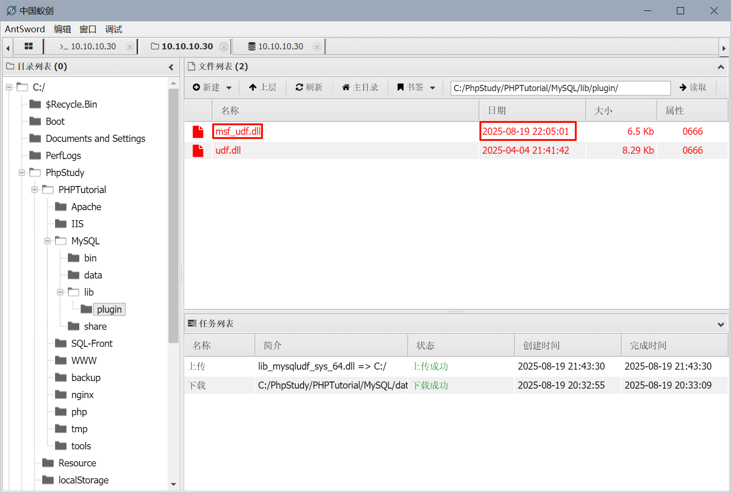Collapse the directory list panel

(171, 67)
